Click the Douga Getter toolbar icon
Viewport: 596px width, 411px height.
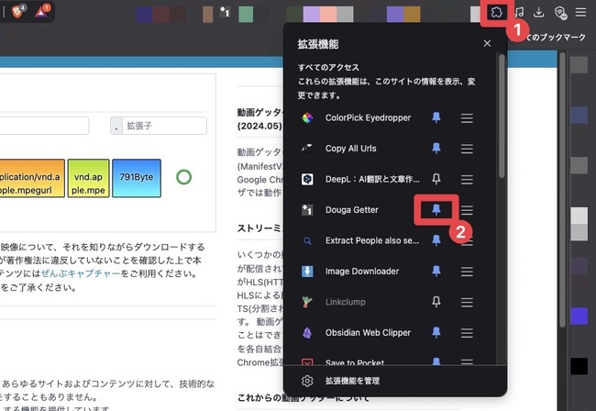coord(225,13)
